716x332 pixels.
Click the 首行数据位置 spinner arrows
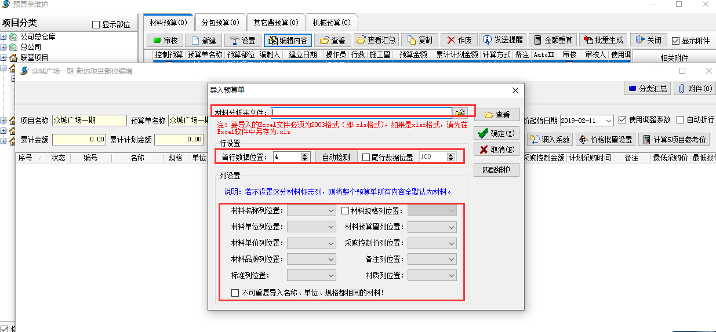306,157
